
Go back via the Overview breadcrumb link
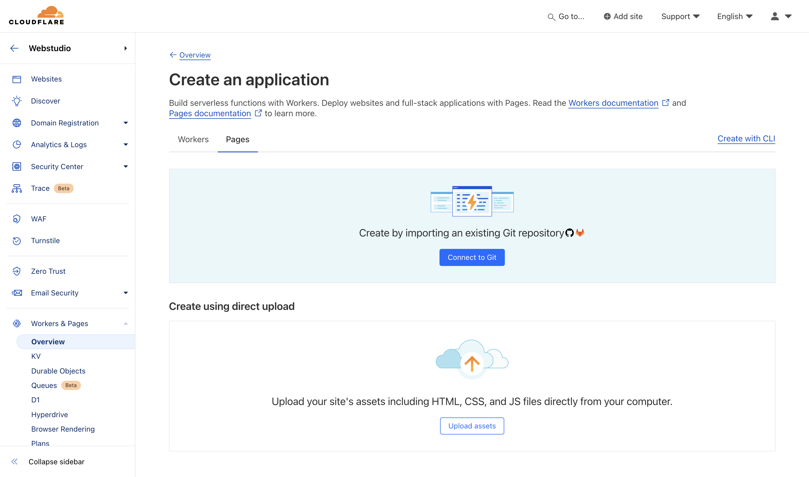195,55
